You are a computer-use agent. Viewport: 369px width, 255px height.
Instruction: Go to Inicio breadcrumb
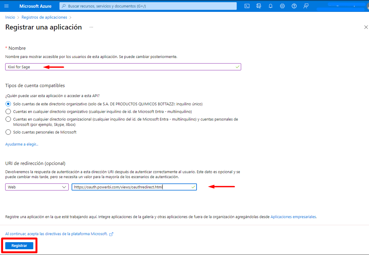coord(10,17)
